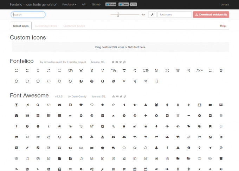The width and height of the screenshot is (239, 171).
Task: Select the camera icon
Action: (x=17, y=115)
